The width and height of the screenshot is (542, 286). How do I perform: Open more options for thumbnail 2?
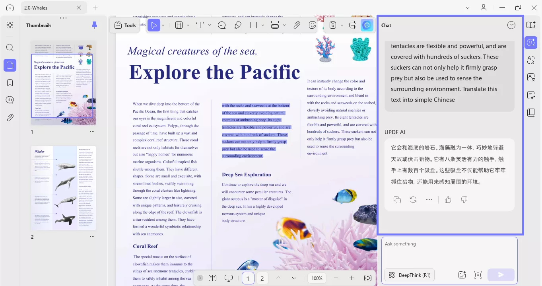pos(92,237)
